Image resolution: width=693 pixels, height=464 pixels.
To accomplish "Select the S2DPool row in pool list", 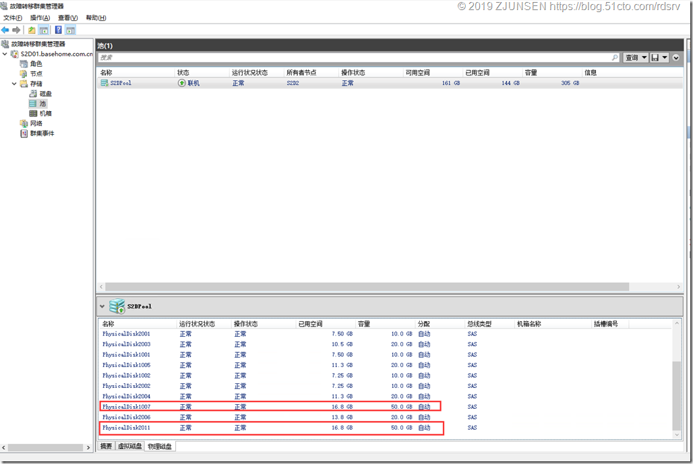I will (390, 83).
